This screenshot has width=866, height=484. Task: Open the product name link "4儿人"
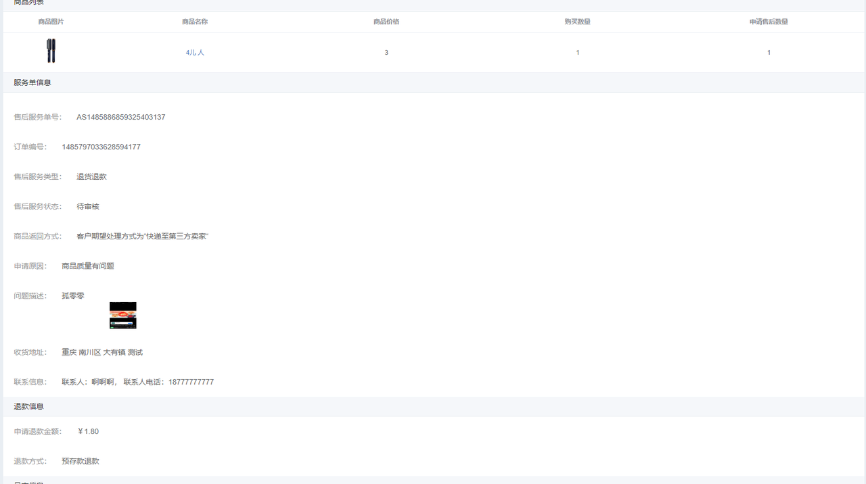(195, 53)
